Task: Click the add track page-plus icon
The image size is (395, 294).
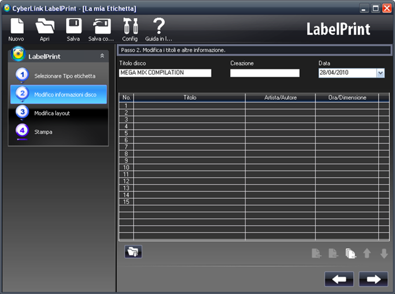Action: [x=316, y=253]
